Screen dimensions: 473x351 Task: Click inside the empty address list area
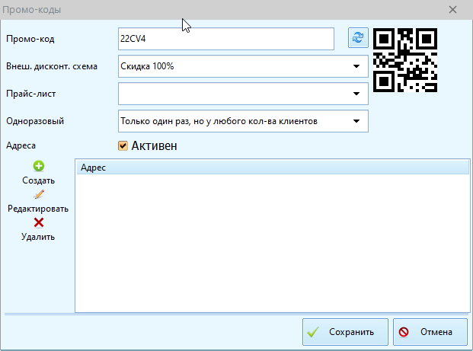pyautogui.click(x=270, y=244)
